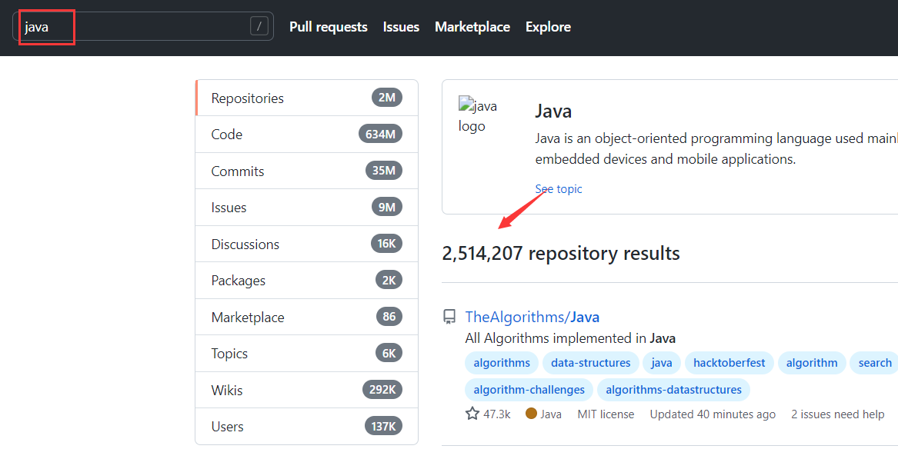The image size is (898, 459).
Task: Click the 16K count badge on Discussions
Action: [x=386, y=244]
